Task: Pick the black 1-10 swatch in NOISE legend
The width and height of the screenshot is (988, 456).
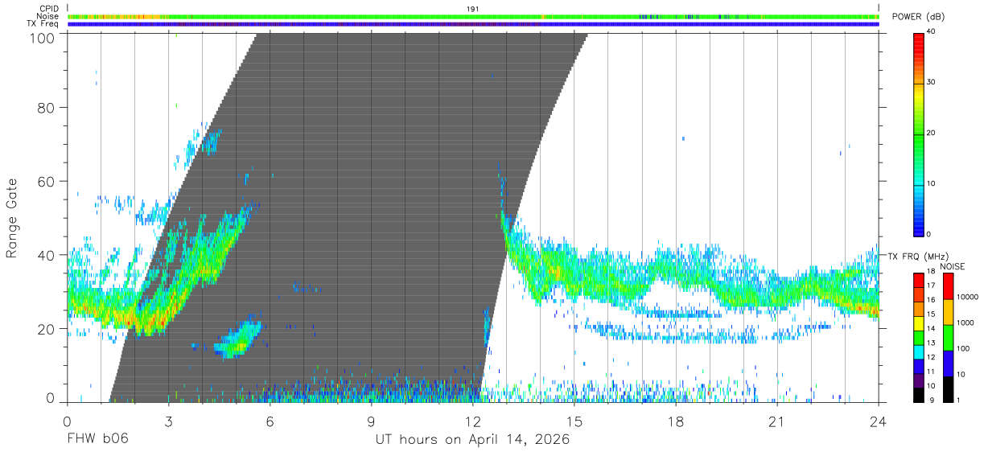Action: click(948, 389)
